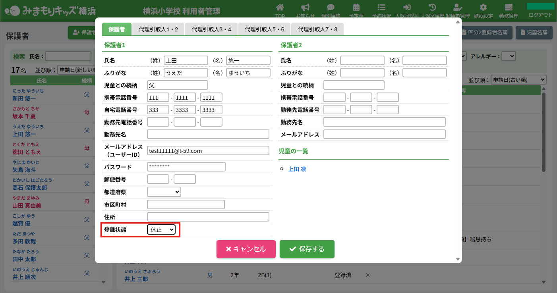Viewport: 557px width, 293px height.
Task: Open 勤務管理 server icon
Action: tap(509, 8)
